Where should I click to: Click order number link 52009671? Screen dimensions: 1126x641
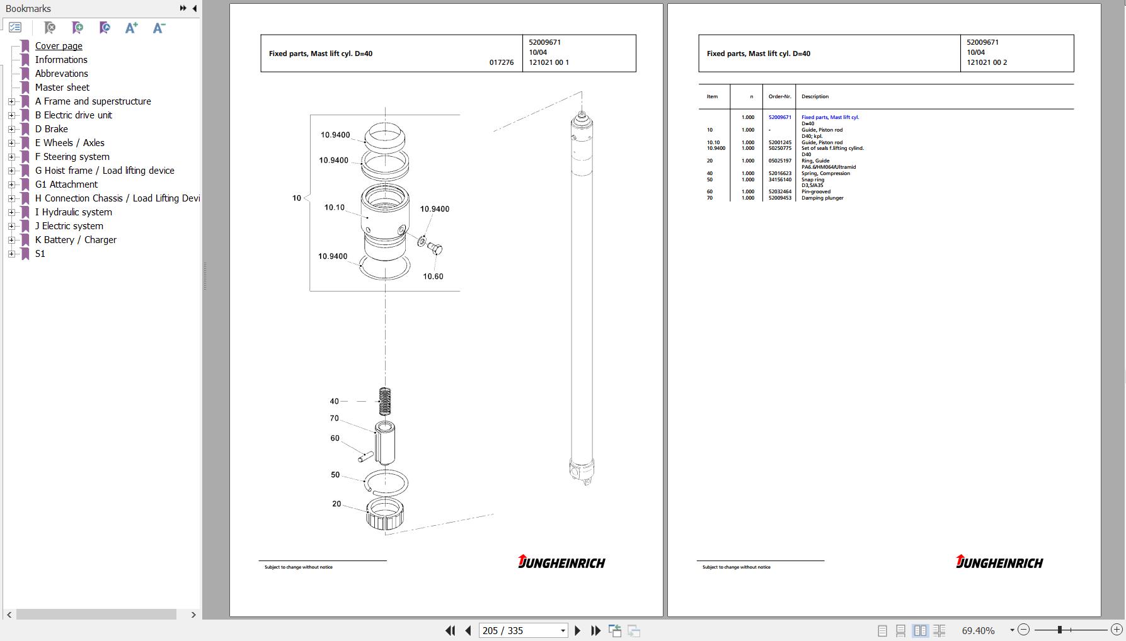click(x=779, y=117)
